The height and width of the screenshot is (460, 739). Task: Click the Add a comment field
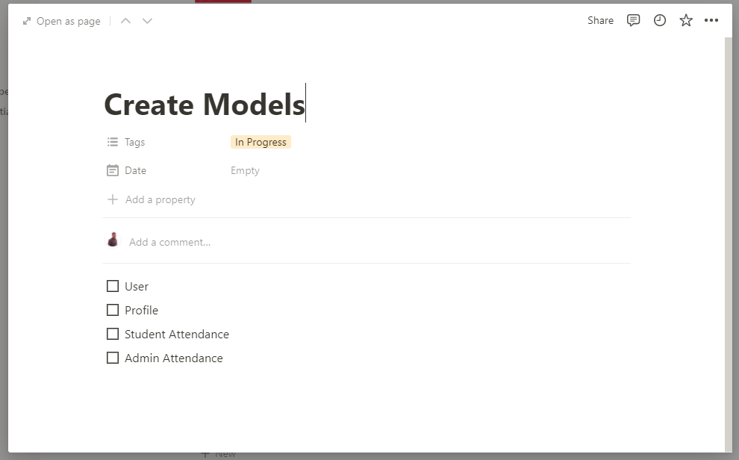click(x=169, y=241)
